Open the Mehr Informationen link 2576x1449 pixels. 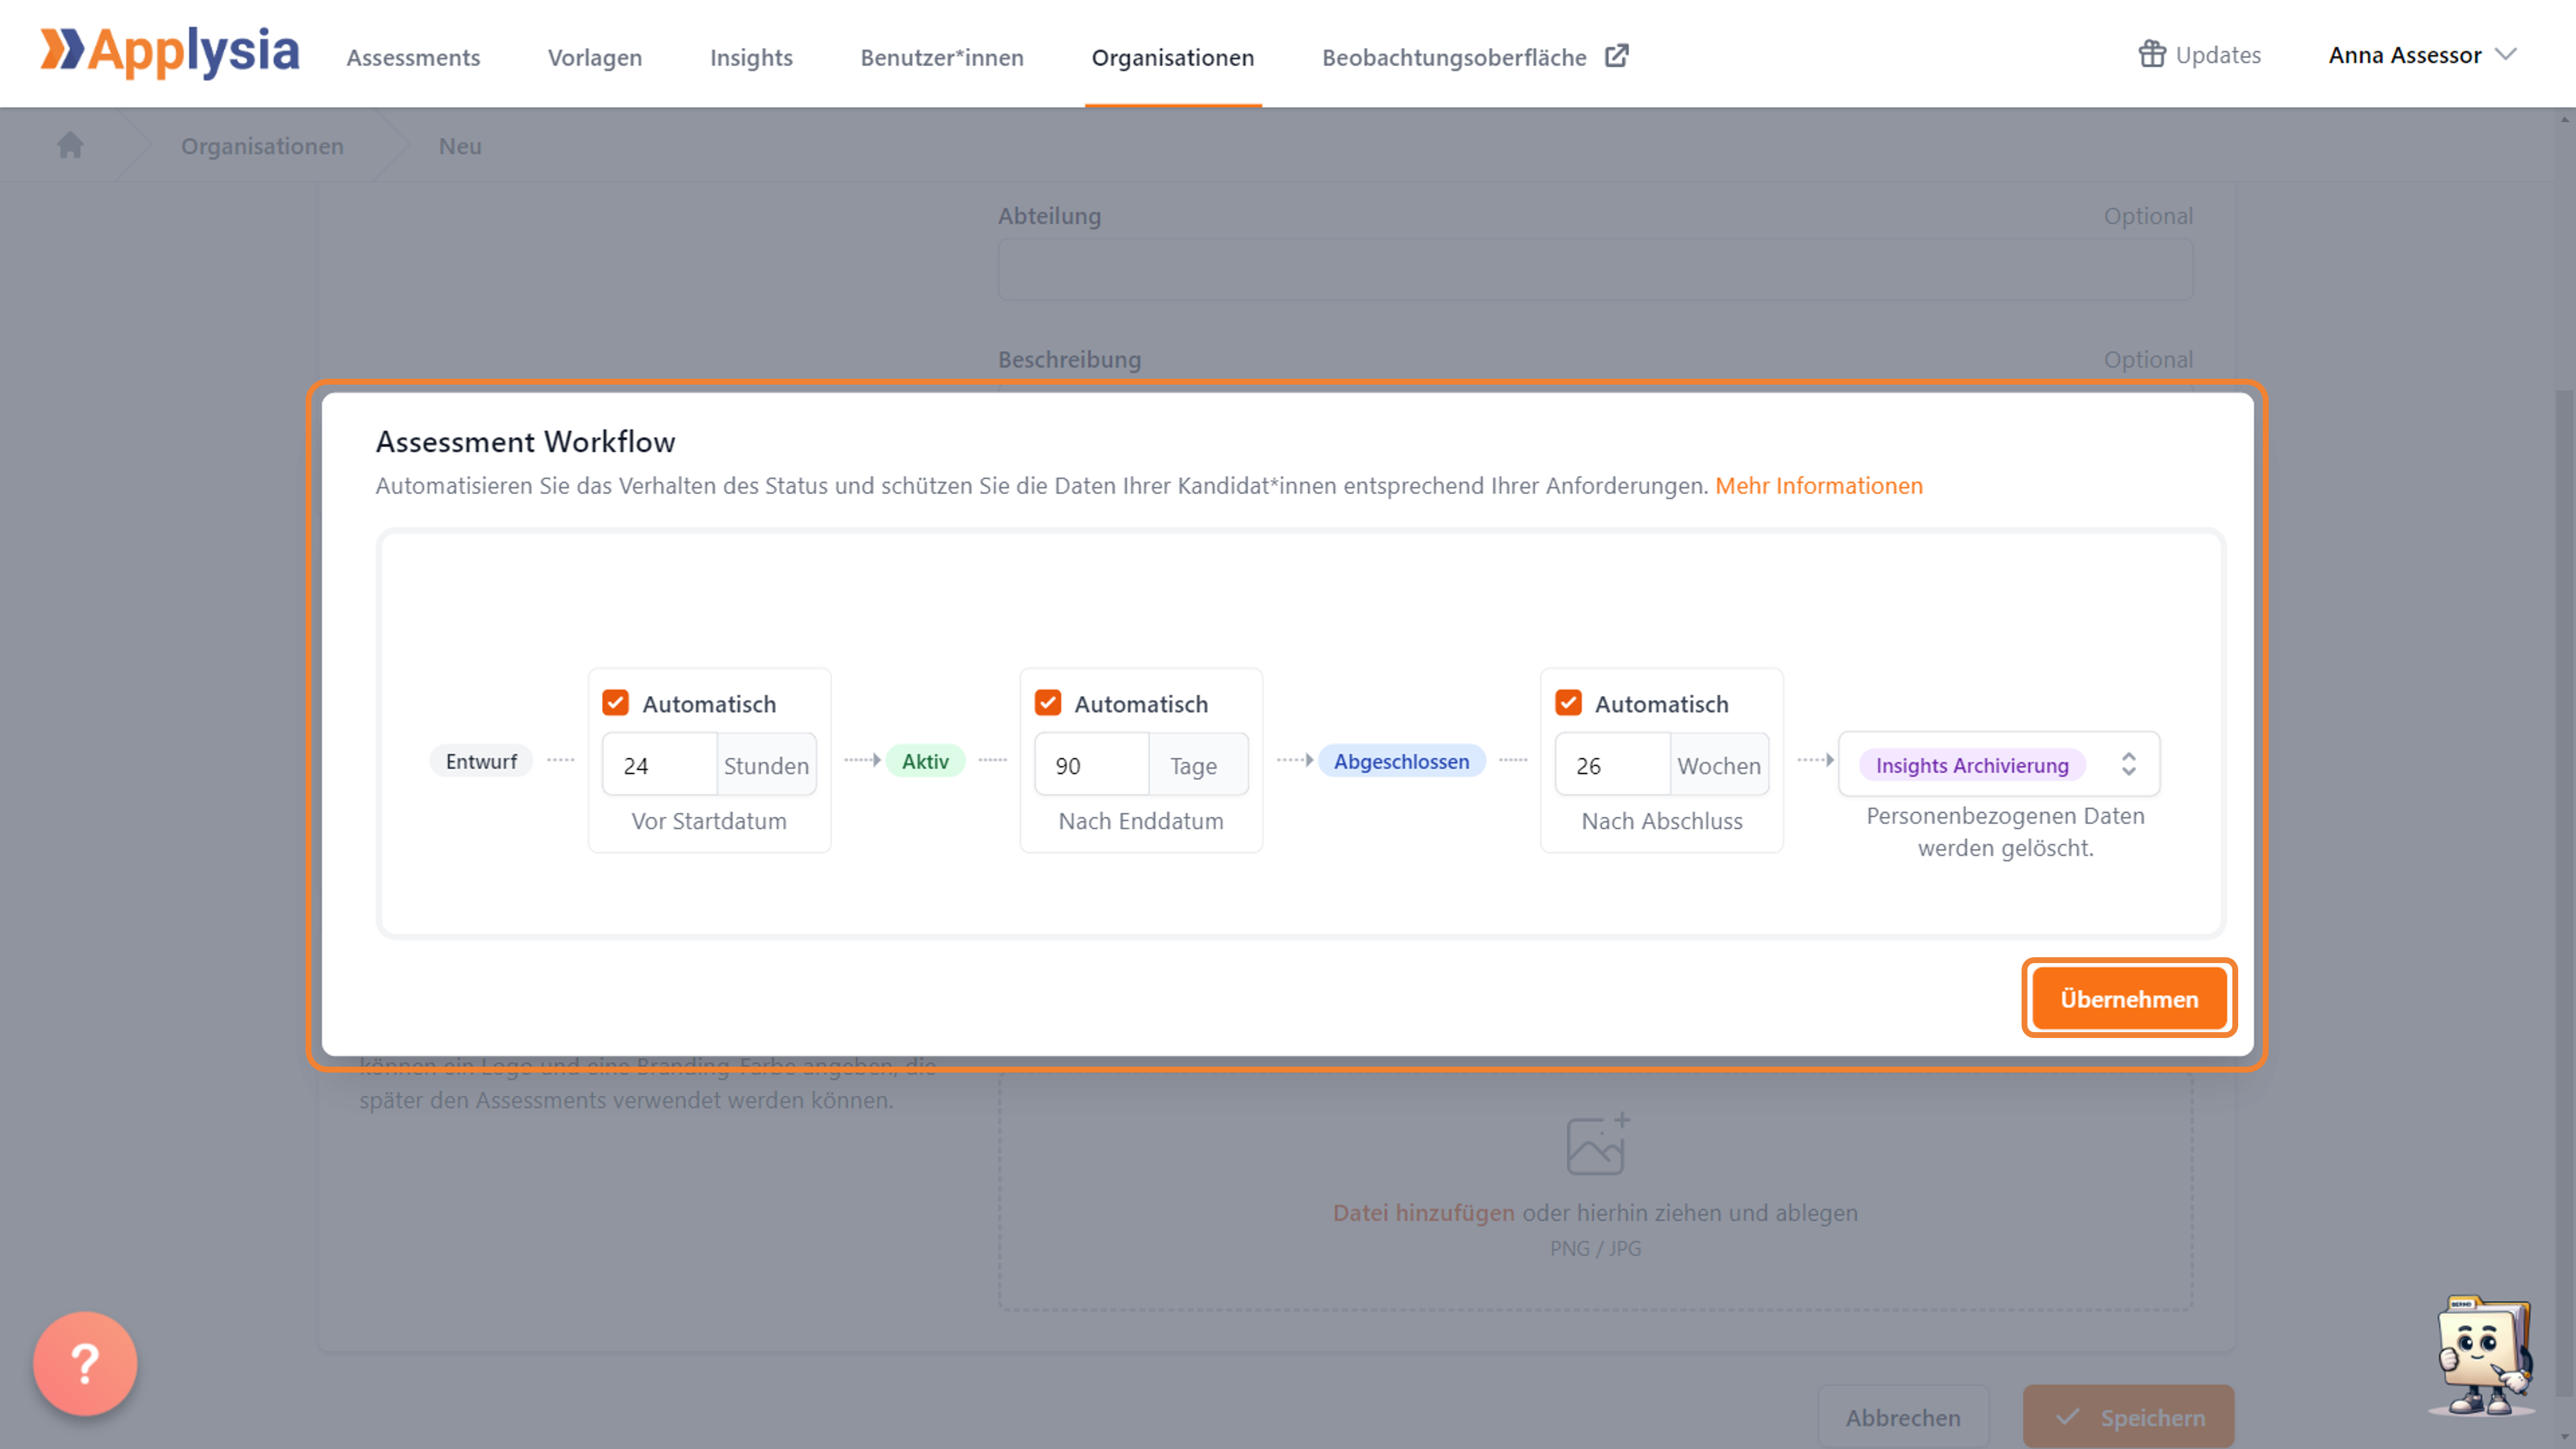pos(1819,486)
